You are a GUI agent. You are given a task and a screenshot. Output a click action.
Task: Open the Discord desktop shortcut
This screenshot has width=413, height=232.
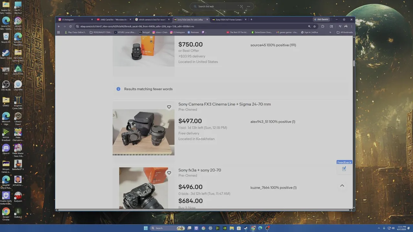click(6, 149)
